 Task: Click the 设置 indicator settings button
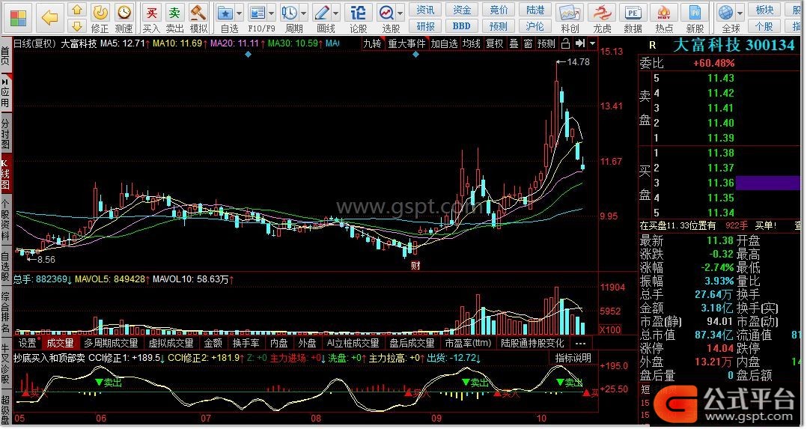[27, 343]
